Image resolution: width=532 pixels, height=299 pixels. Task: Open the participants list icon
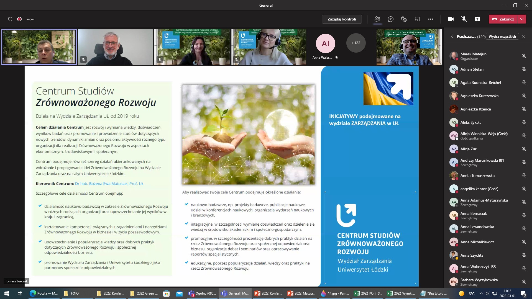tap(377, 19)
